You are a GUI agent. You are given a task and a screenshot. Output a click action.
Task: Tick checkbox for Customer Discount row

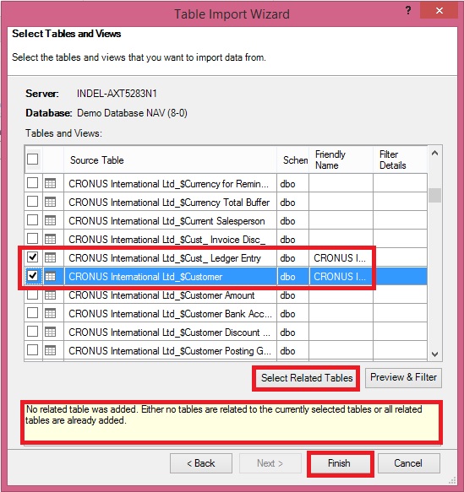(33, 332)
